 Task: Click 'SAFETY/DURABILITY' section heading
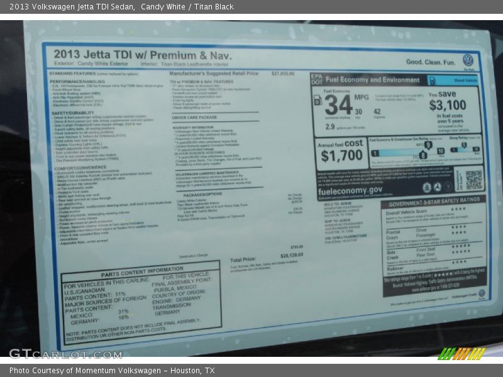tap(73, 113)
